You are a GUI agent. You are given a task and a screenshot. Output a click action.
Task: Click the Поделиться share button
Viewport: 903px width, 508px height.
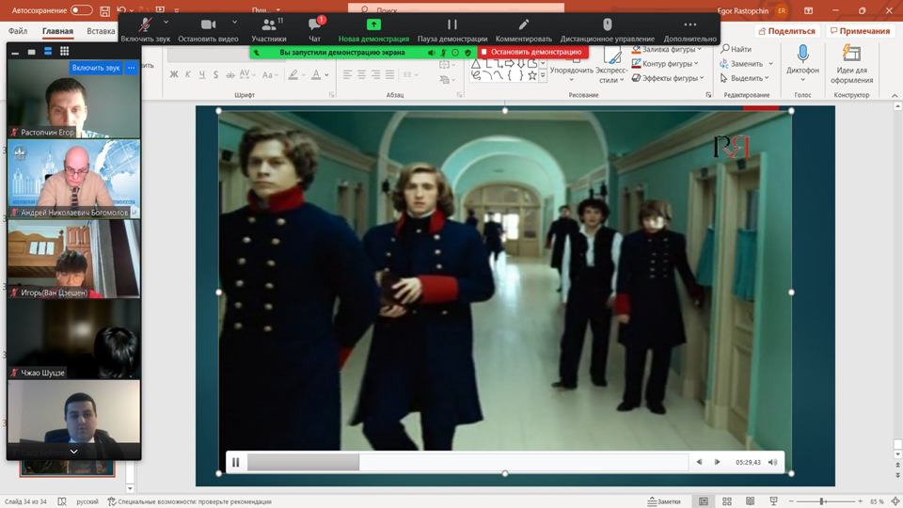click(787, 30)
